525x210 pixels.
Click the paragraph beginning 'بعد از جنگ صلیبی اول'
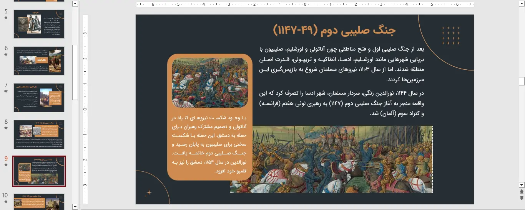342,64
